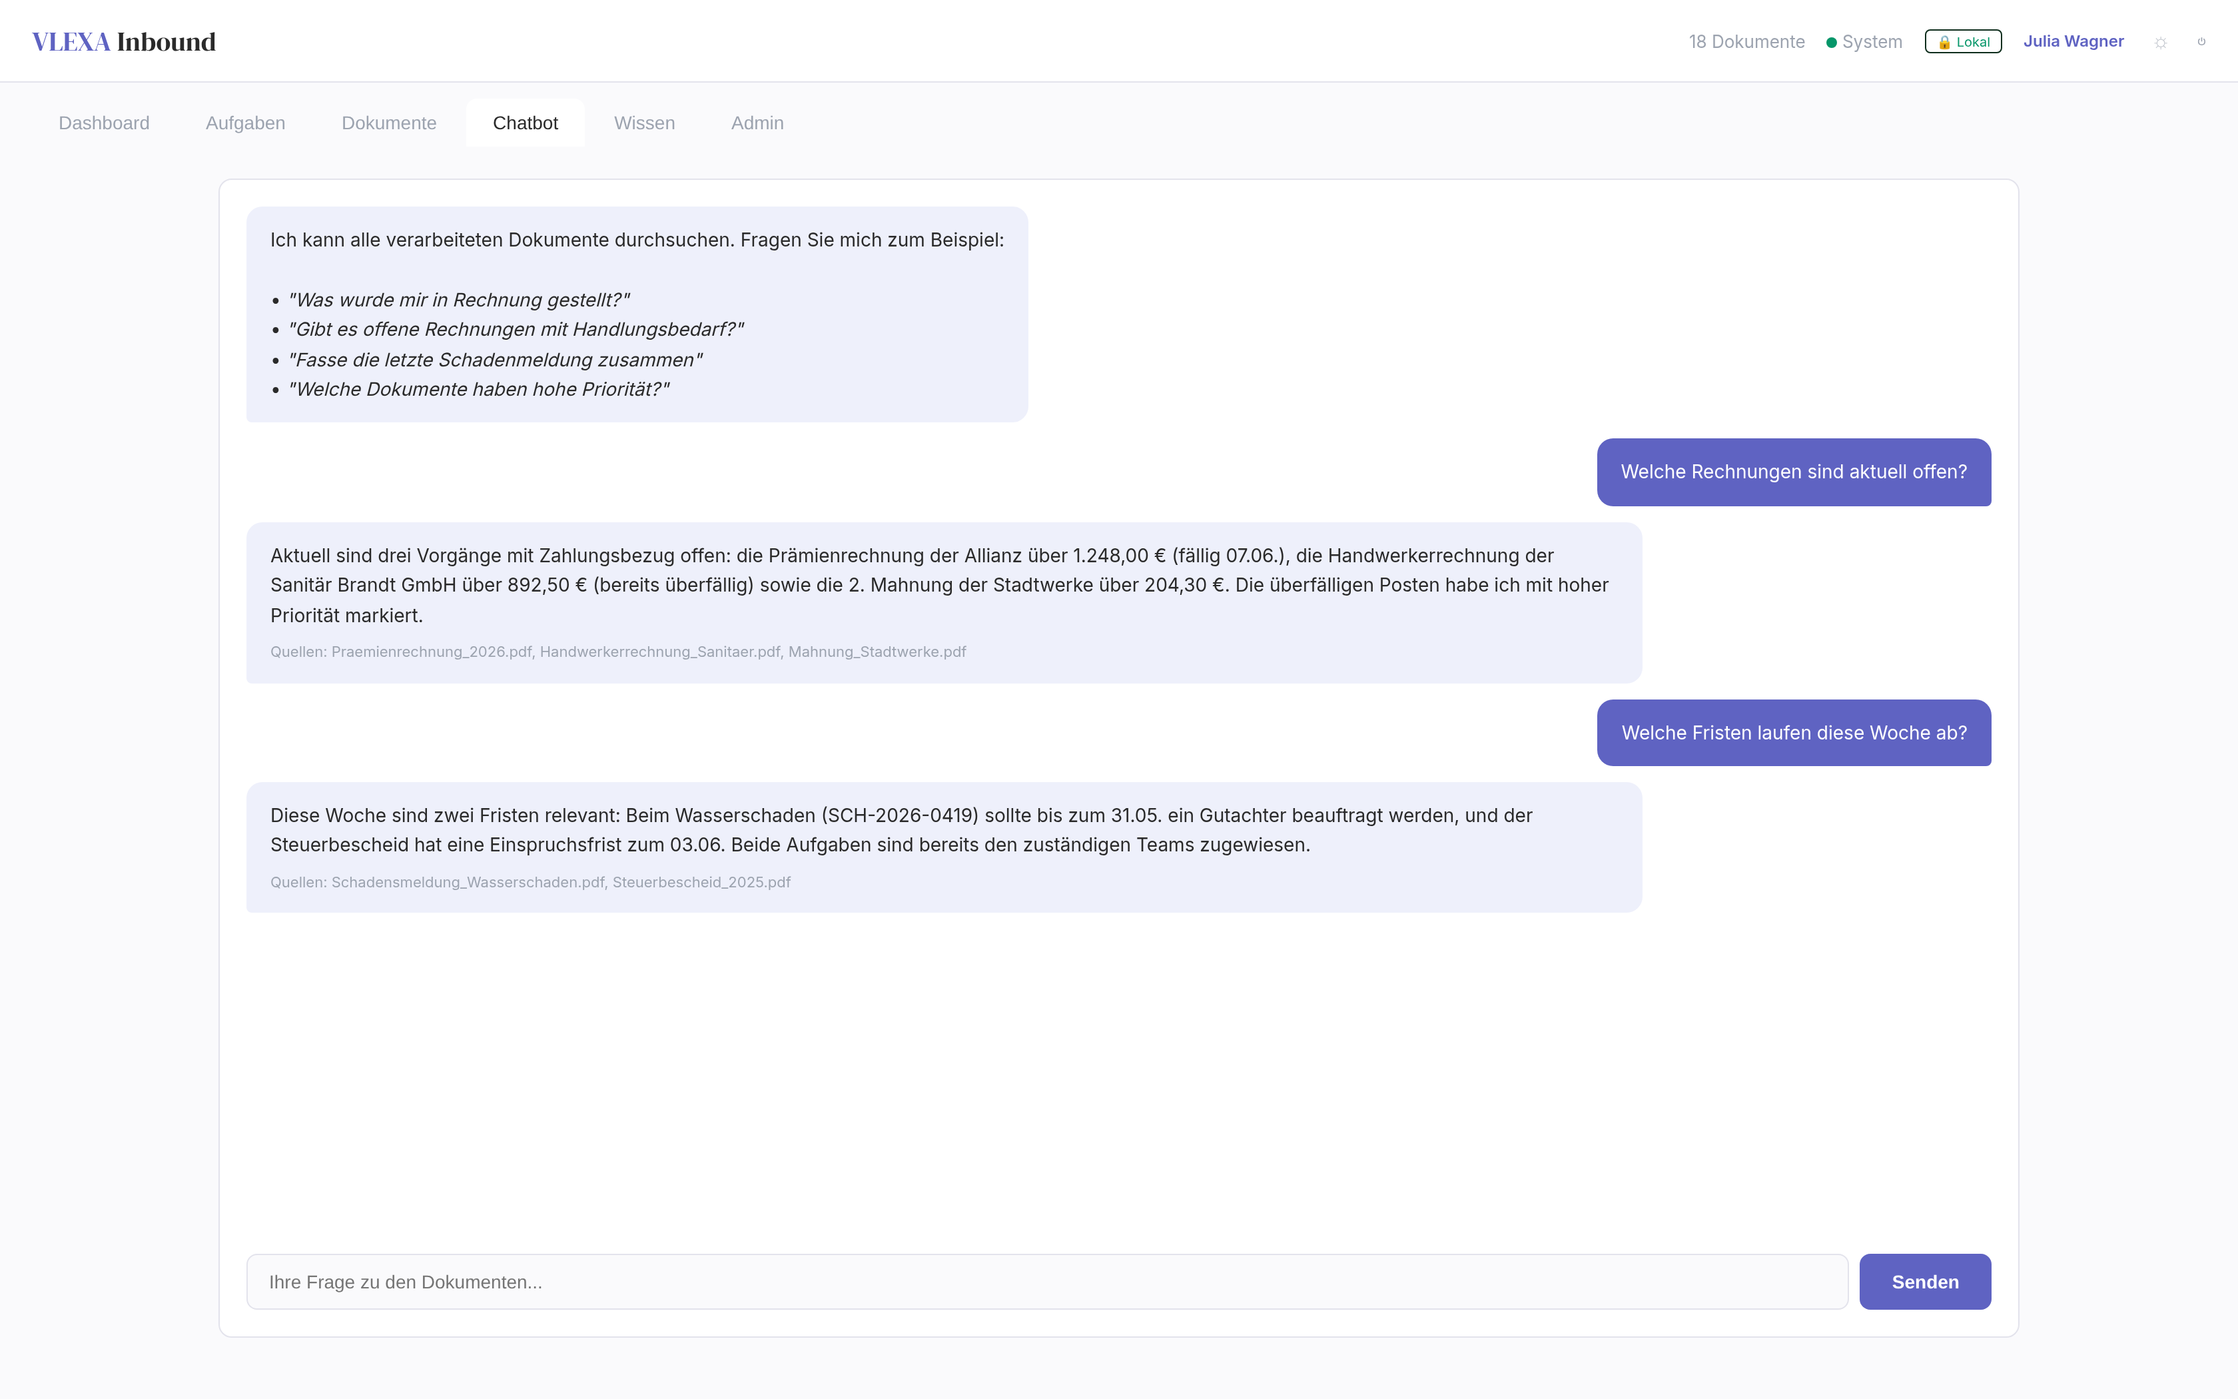Screen dimensions: 2238x1399
Task: Click the green System status dot
Action: point(1831,43)
